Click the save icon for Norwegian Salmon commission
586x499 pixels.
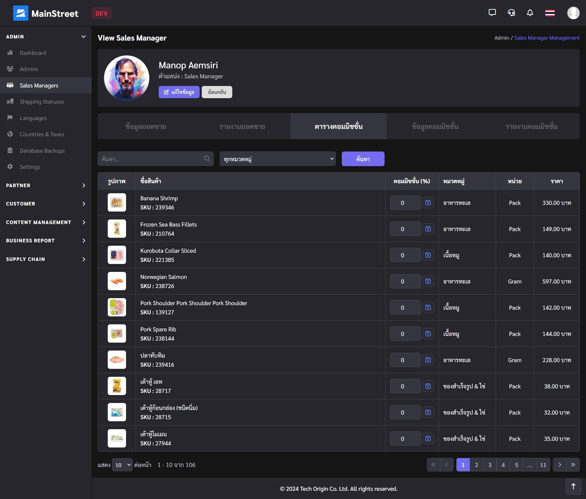427,281
